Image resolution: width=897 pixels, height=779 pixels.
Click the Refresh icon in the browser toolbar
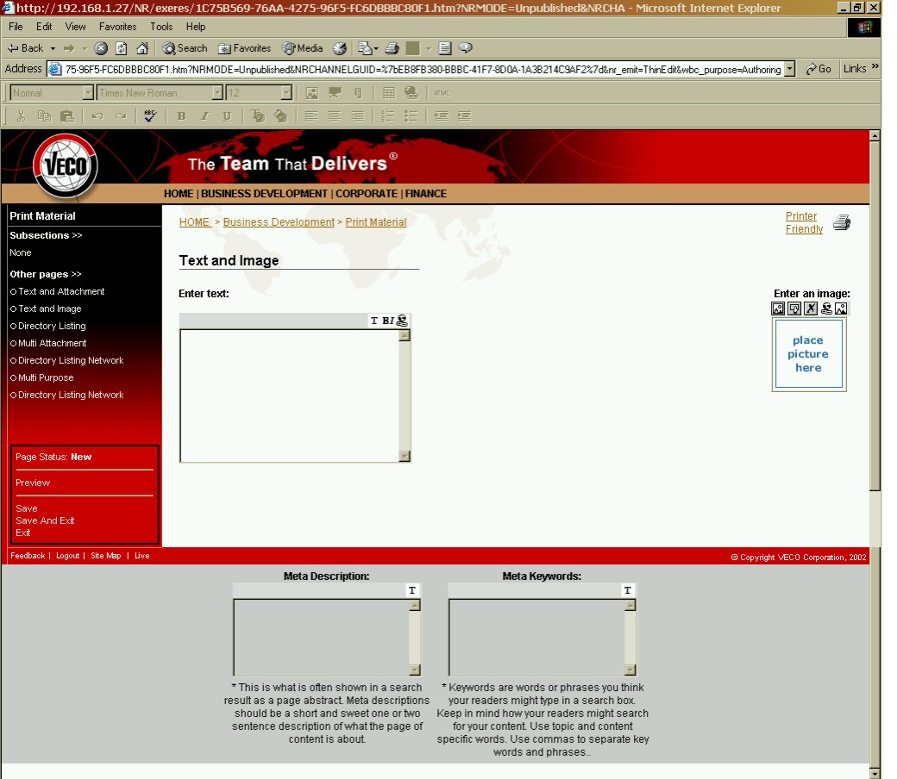(122, 48)
